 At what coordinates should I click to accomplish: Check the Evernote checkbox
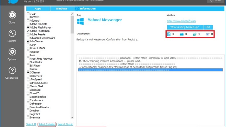click(28, 117)
